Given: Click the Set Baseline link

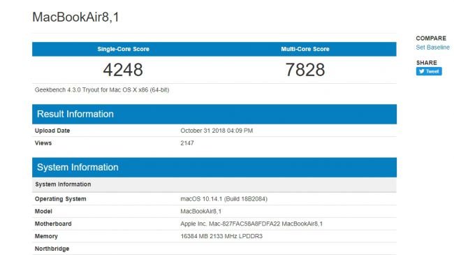Looking at the screenshot, I should [432, 48].
